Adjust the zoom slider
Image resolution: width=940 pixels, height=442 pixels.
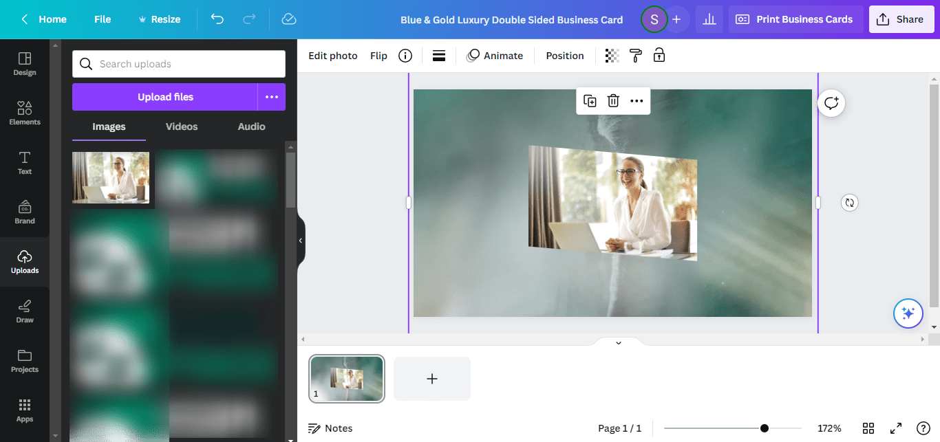(x=762, y=428)
